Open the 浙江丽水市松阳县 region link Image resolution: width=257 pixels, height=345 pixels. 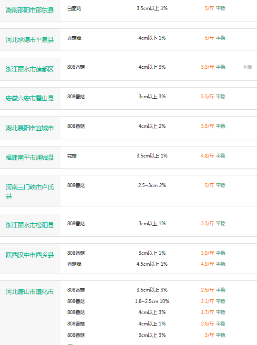coord(30,225)
